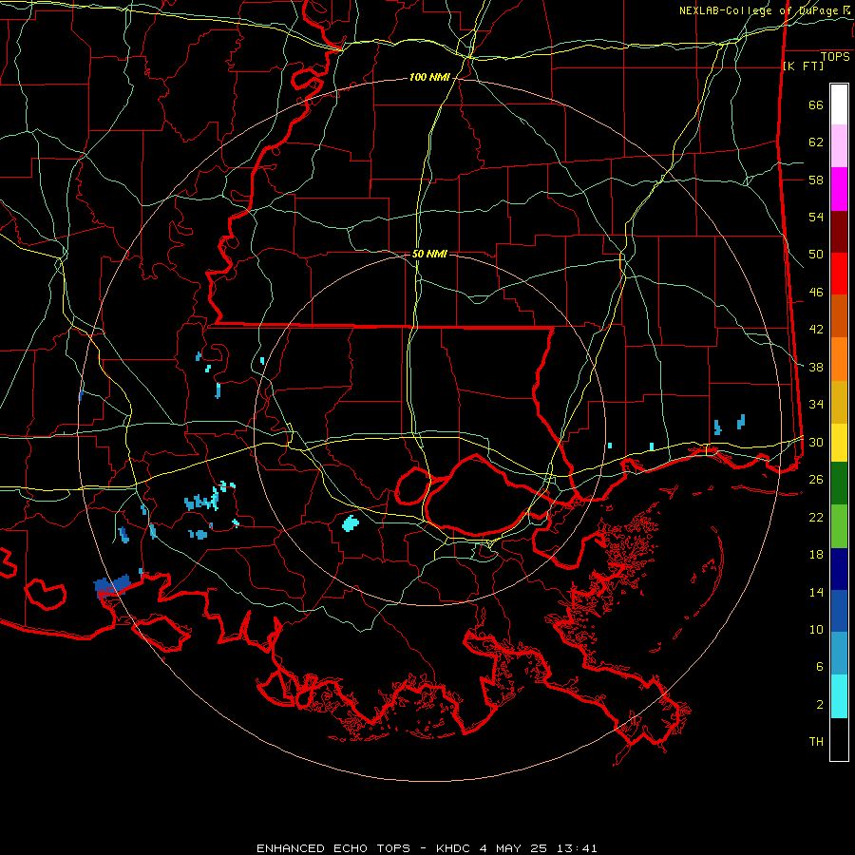Click legend value "26"

coord(816,480)
